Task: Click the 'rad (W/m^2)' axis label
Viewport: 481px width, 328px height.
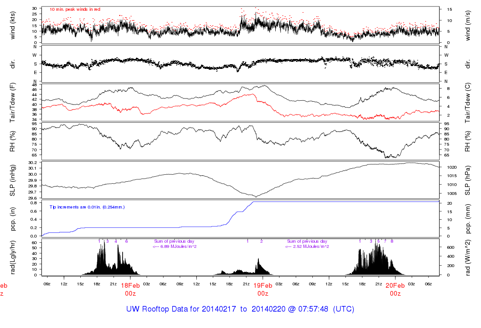Action: pyautogui.click(x=468, y=258)
